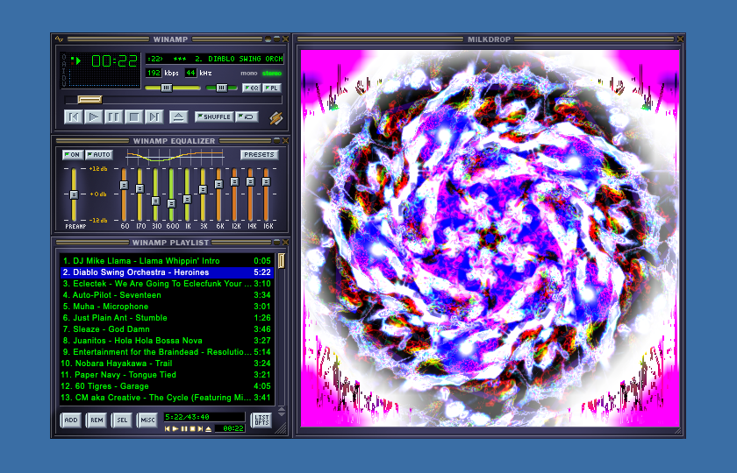Viewport: 737px width, 473px height.
Task: Click mini Play button in playlist footer
Action: pyautogui.click(x=175, y=429)
